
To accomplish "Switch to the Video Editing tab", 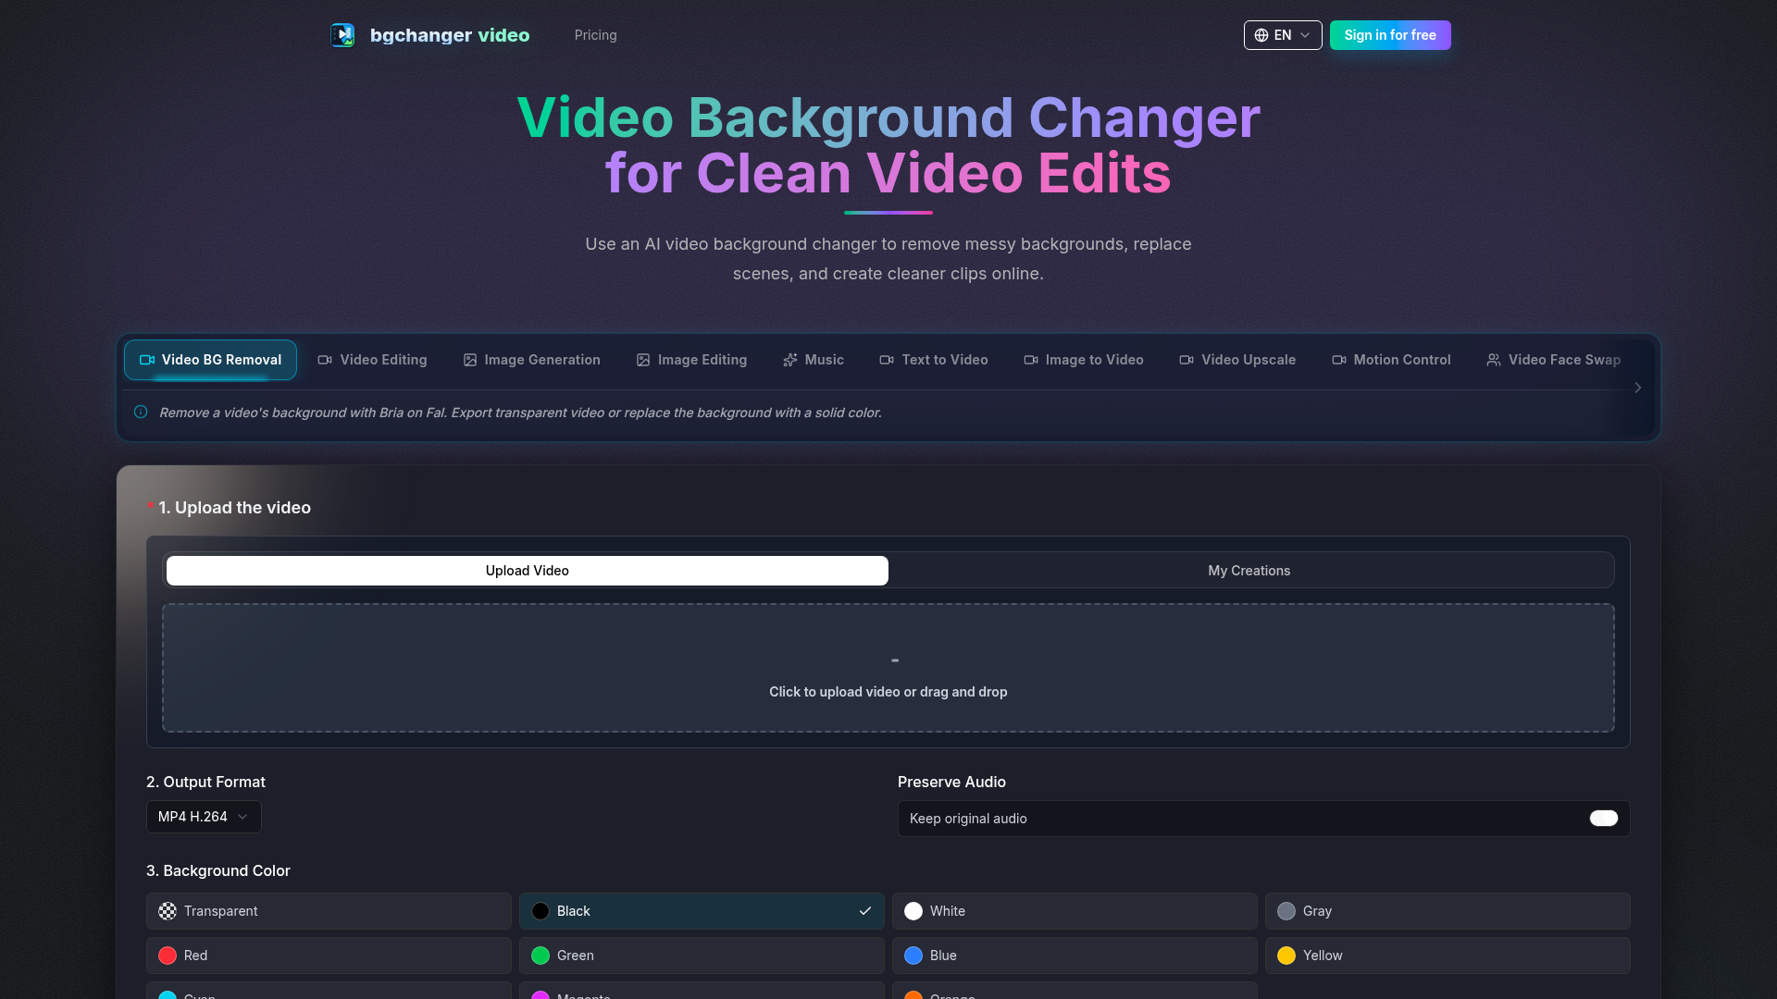I will (373, 360).
